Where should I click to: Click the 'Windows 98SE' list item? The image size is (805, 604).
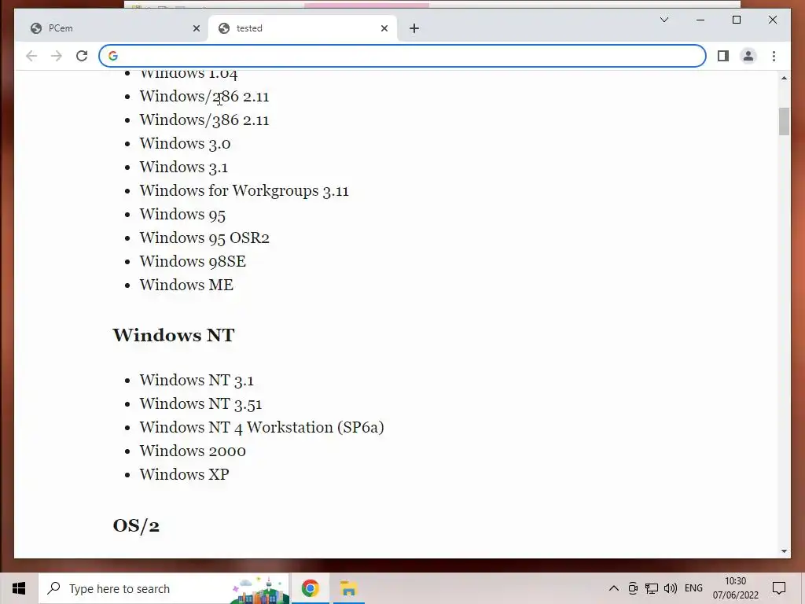point(193,262)
